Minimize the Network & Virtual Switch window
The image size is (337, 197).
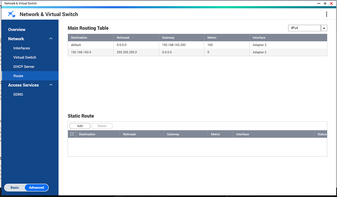(x=319, y=3)
